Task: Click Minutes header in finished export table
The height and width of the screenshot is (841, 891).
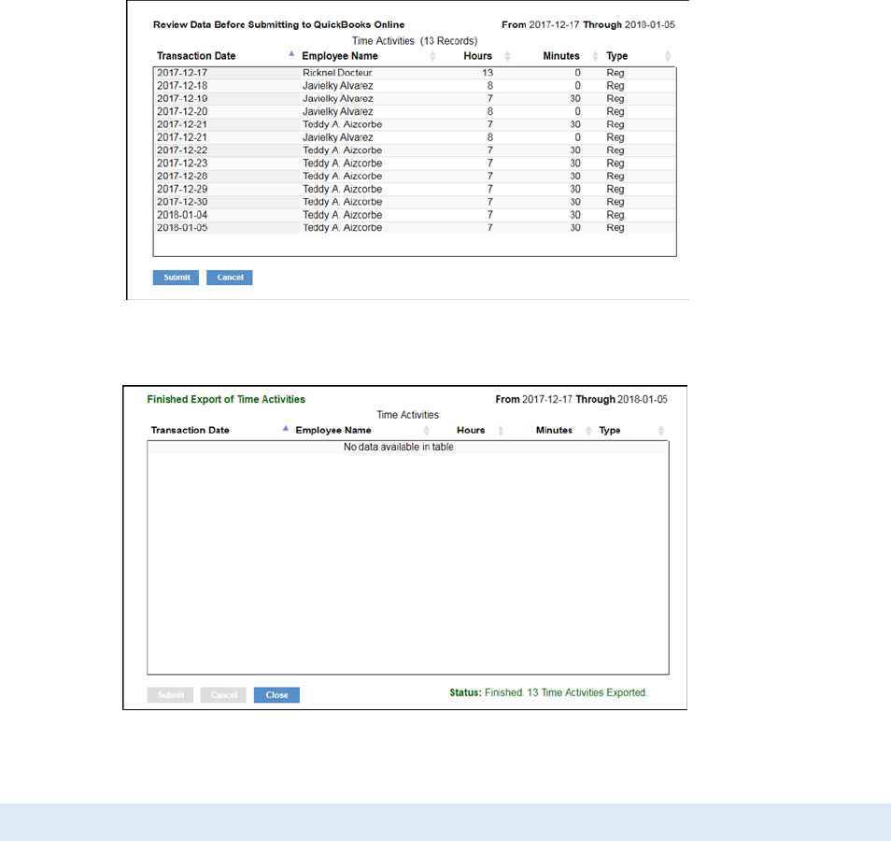Action: click(554, 431)
